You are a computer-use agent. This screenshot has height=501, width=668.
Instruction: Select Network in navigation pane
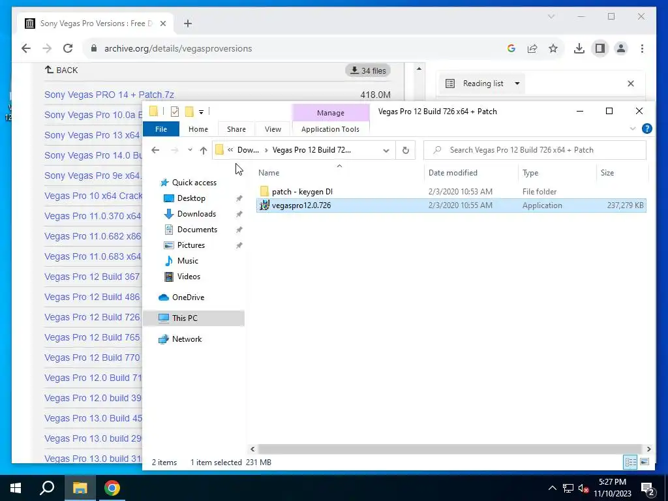(x=187, y=339)
